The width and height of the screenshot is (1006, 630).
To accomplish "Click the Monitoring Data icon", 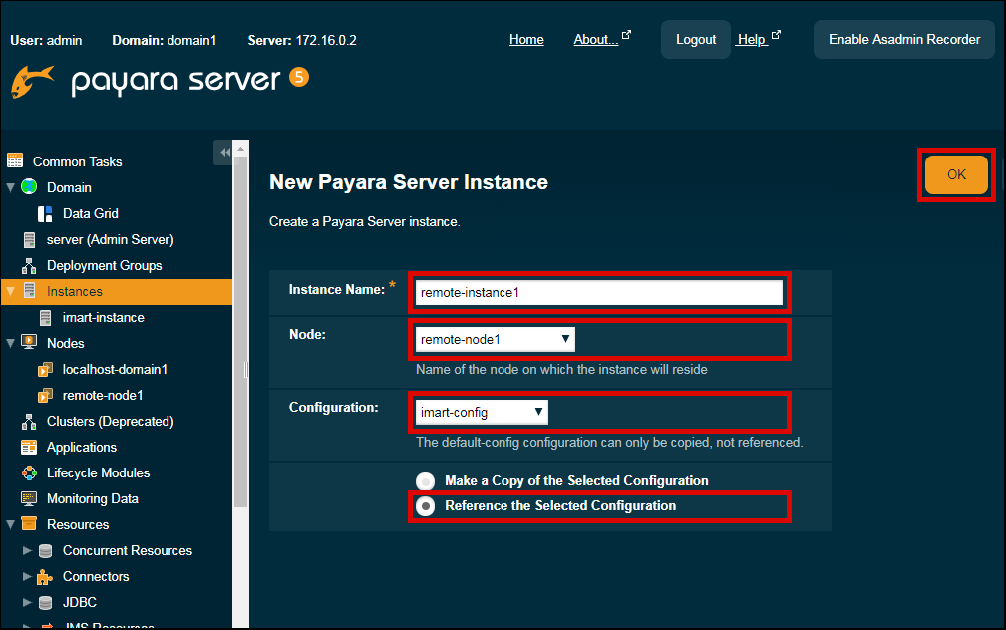I will coord(29,499).
